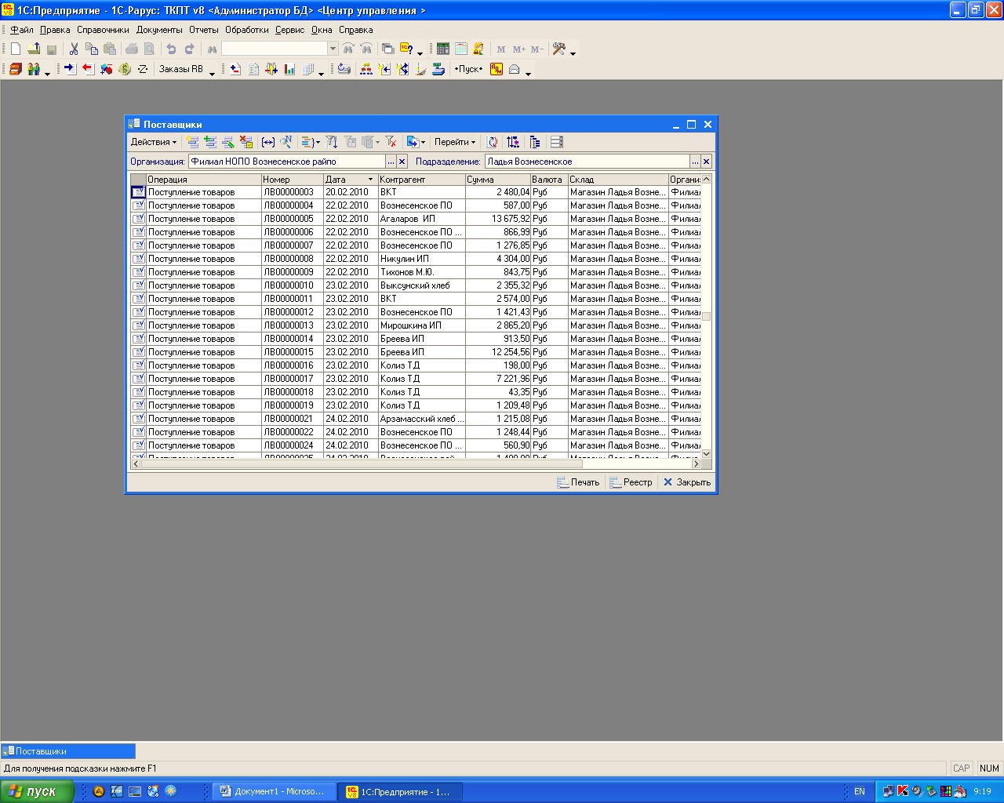Click the Undo arrow icon

point(171,49)
